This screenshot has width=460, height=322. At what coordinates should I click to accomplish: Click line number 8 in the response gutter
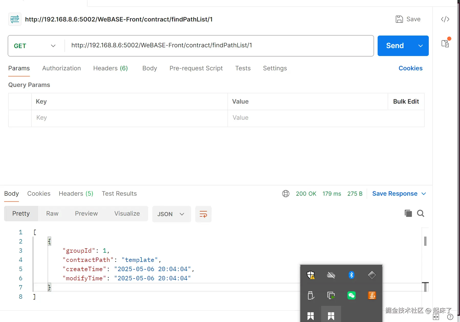(x=21, y=297)
